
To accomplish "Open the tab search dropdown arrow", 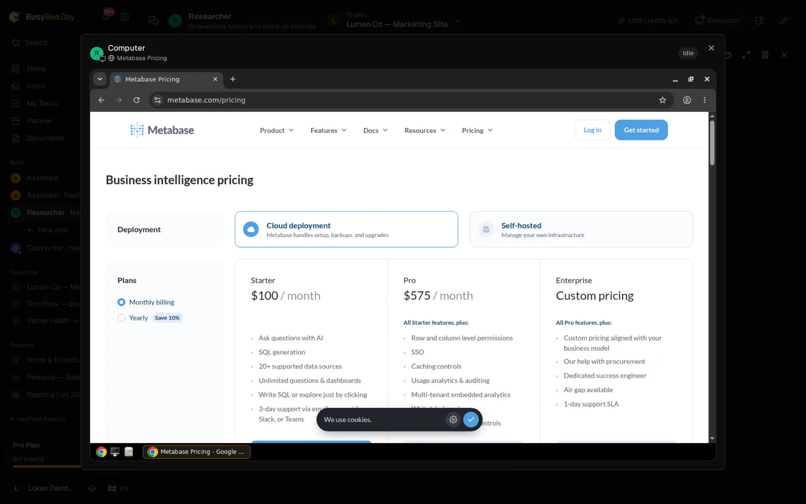I will [x=99, y=79].
